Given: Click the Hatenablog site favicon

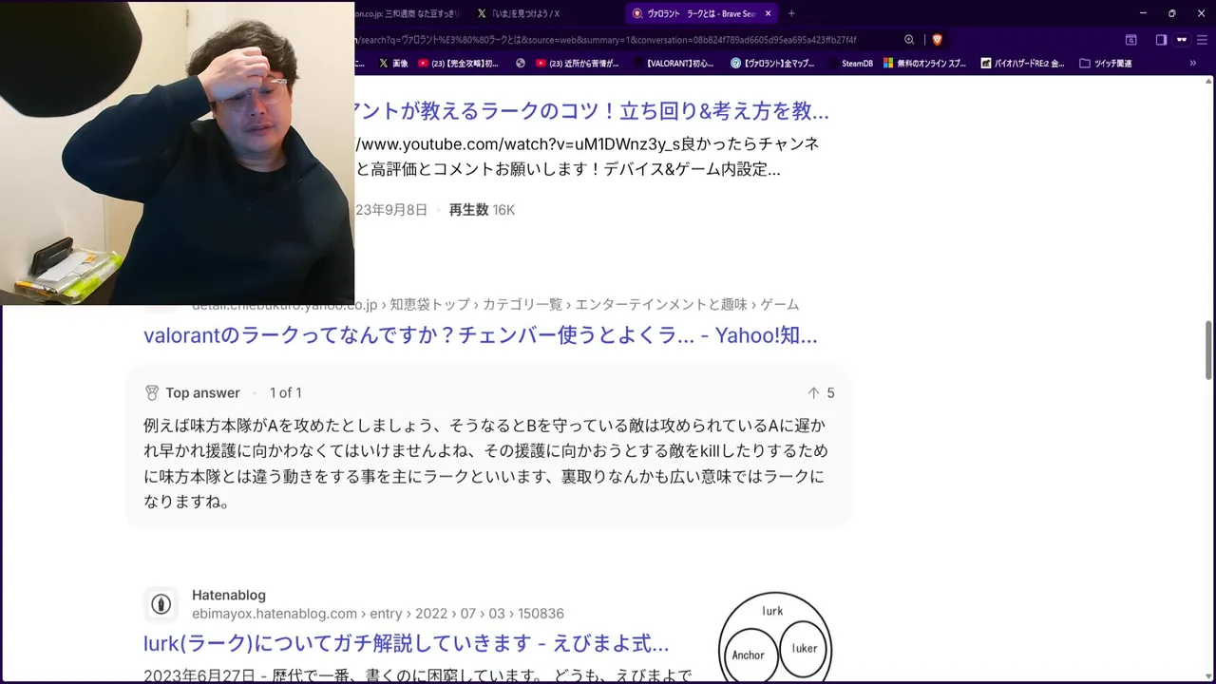Looking at the screenshot, I should click(161, 604).
